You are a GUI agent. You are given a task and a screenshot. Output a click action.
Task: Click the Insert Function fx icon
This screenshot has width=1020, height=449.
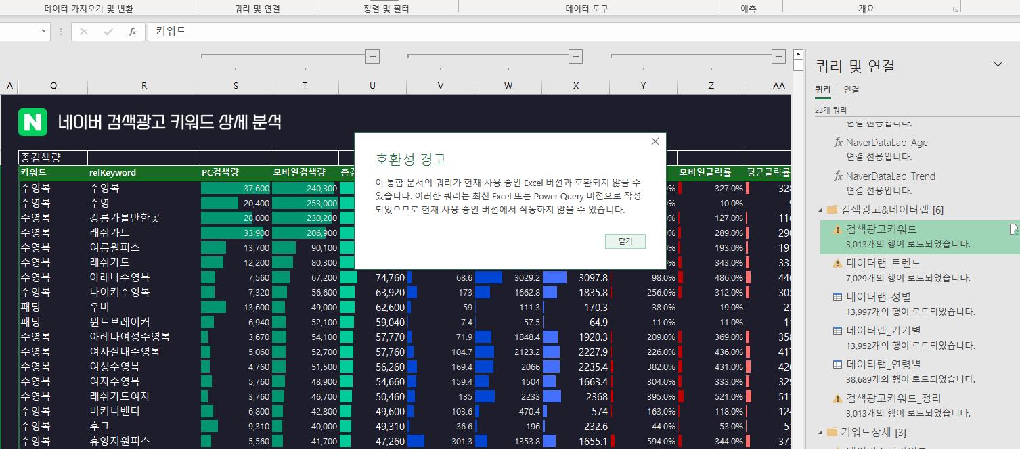coord(133,32)
